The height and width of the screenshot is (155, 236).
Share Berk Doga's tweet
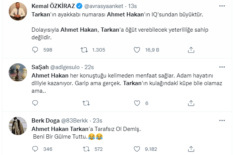(x=191, y=149)
